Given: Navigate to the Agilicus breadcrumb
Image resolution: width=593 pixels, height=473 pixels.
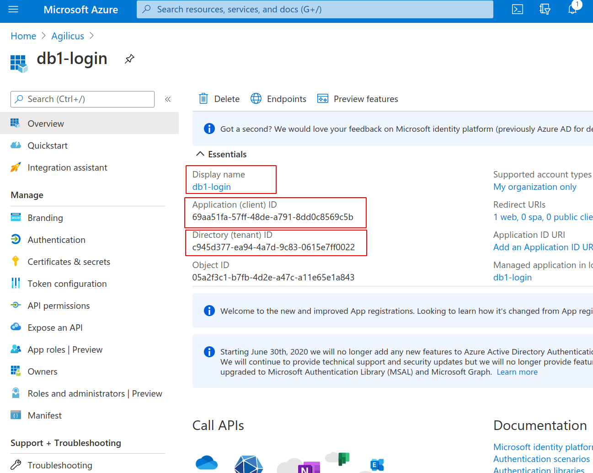Looking at the screenshot, I should click(x=68, y=36).
